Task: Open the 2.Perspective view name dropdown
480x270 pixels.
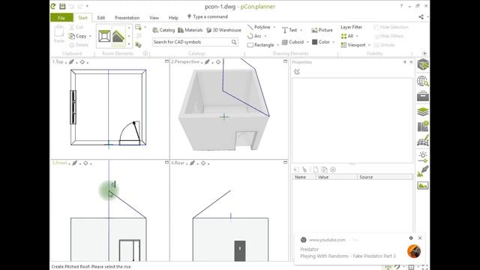Action: [202, 62]
